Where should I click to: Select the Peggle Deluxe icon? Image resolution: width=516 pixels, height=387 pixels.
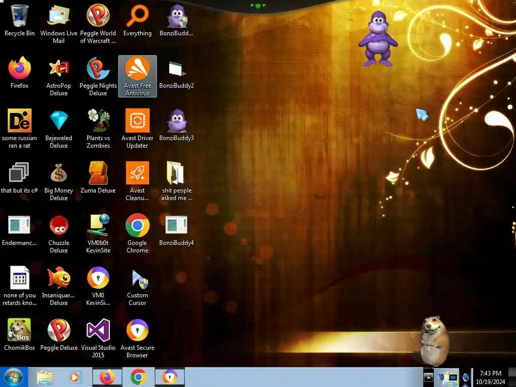tap(58, 335)
